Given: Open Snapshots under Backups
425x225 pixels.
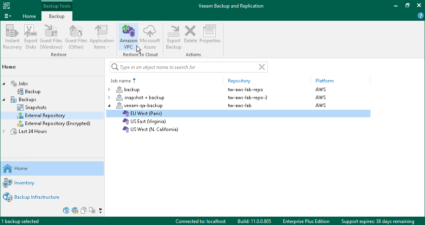Looking at the screenshot, I should click(x=35, y=108).
